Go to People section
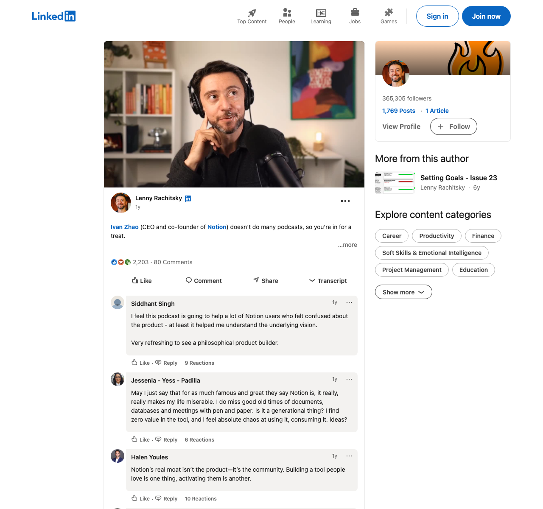543x509 pixels. [287, 16]
